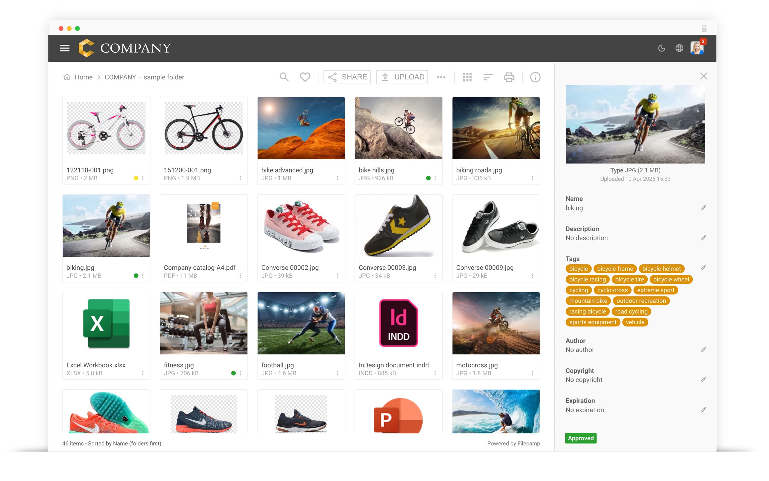Edit the Author pencil icon

(703, 350)
